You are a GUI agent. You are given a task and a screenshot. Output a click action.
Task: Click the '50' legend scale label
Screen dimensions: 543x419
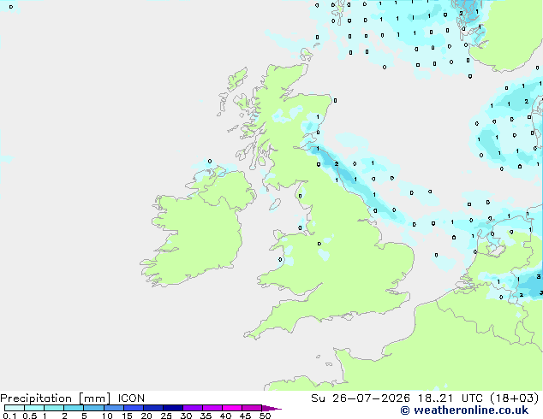pos(265,416)
